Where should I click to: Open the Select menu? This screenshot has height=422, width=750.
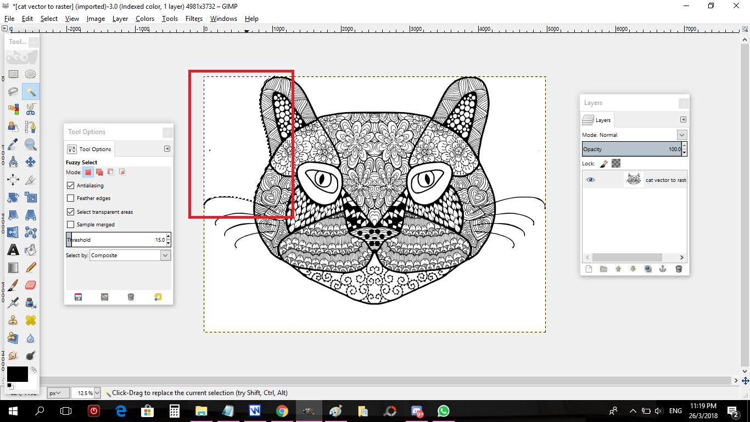(x=49, y=19)
